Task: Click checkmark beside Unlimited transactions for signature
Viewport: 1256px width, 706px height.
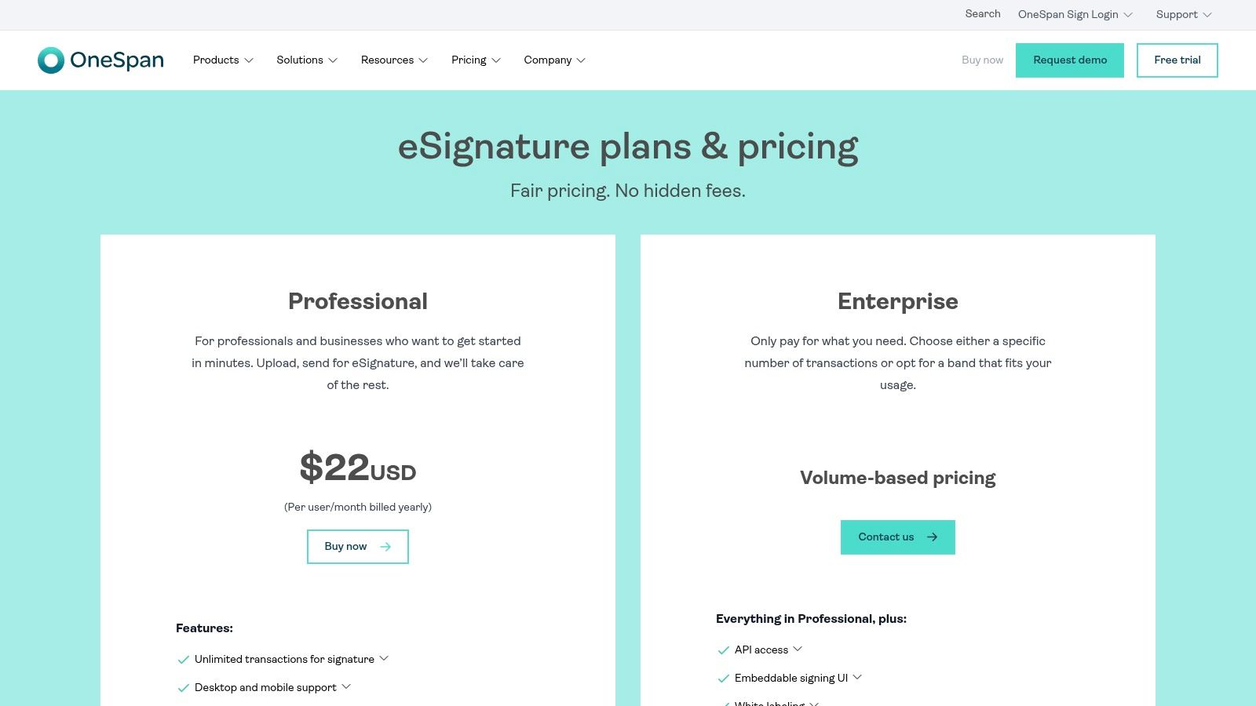Action: (184, 660)
